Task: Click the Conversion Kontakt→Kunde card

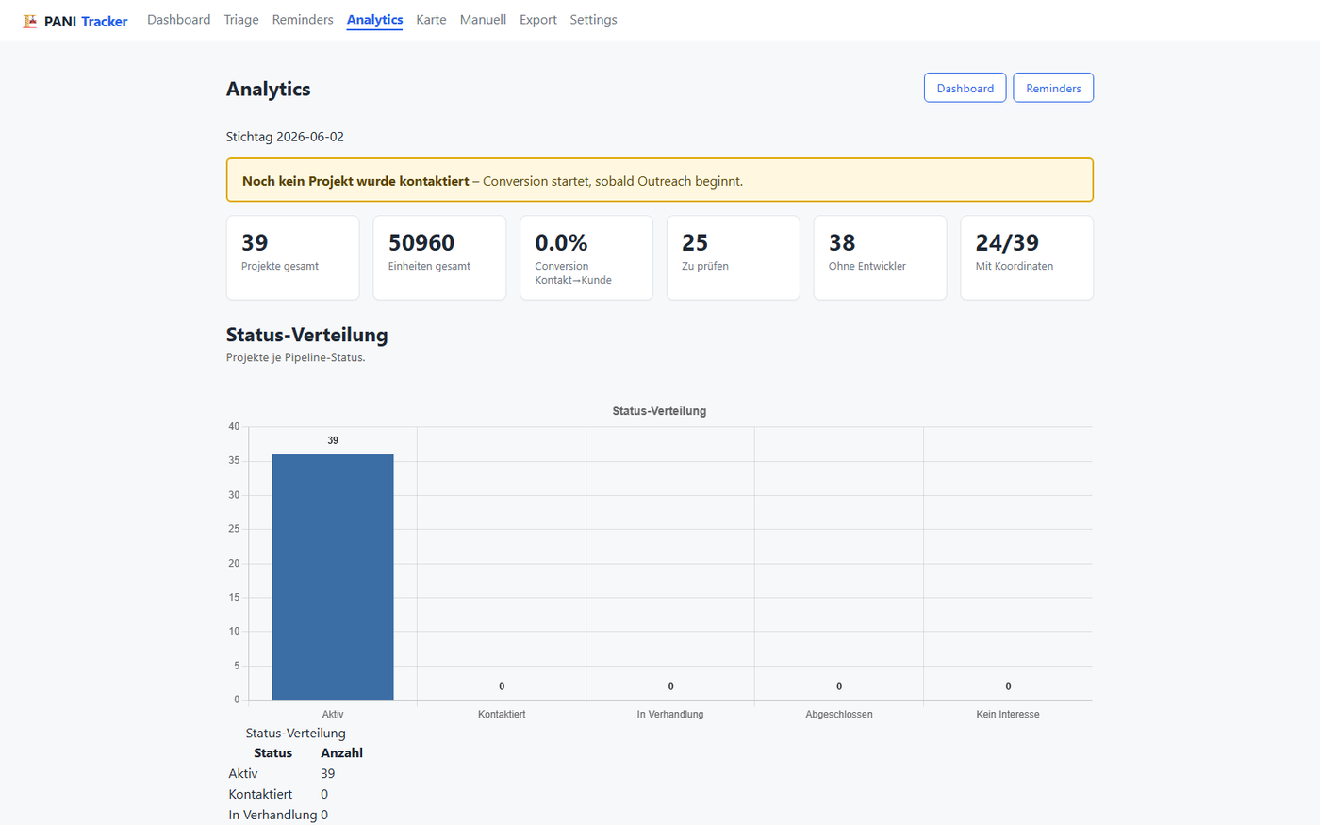Action: [x=586, y=257]
